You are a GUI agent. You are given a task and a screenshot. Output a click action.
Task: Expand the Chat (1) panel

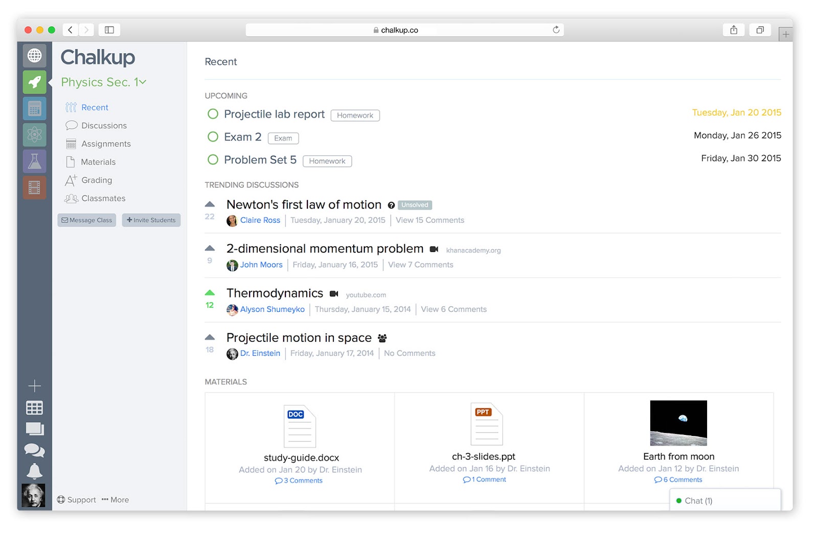click(725, 500)
